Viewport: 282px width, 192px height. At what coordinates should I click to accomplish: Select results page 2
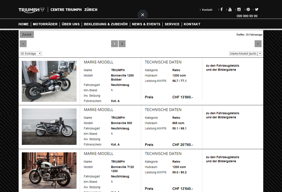[122, 44]
